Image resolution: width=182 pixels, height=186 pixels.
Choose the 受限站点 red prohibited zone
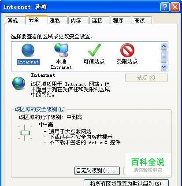click(x=127, y=50)
